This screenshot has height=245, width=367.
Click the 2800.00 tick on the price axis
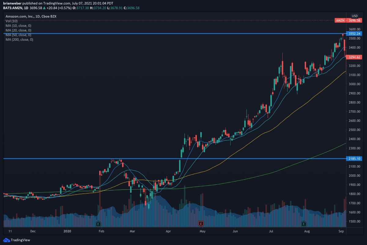[x=355, y=102]
